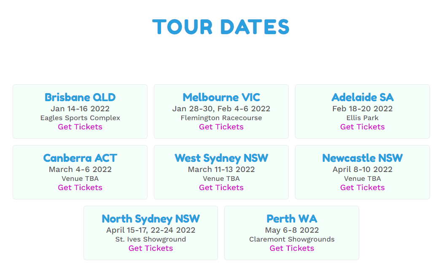Click the Flemington Racecourse venue text
Image resolution: width=435 pixels, height=266 pixels.
[x=221, y=118]
